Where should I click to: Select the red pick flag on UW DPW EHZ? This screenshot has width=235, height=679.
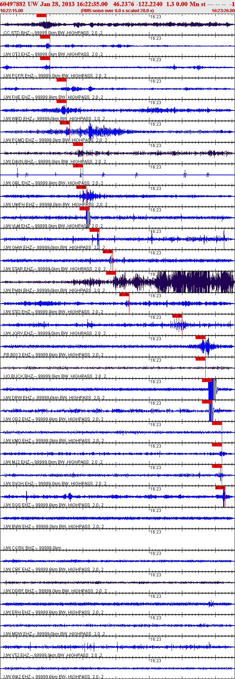207,380
